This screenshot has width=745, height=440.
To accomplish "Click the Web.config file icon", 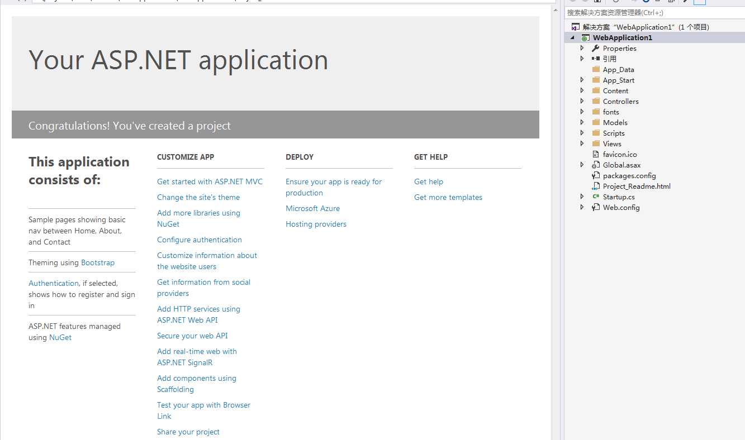I will (x=595, y=208).
